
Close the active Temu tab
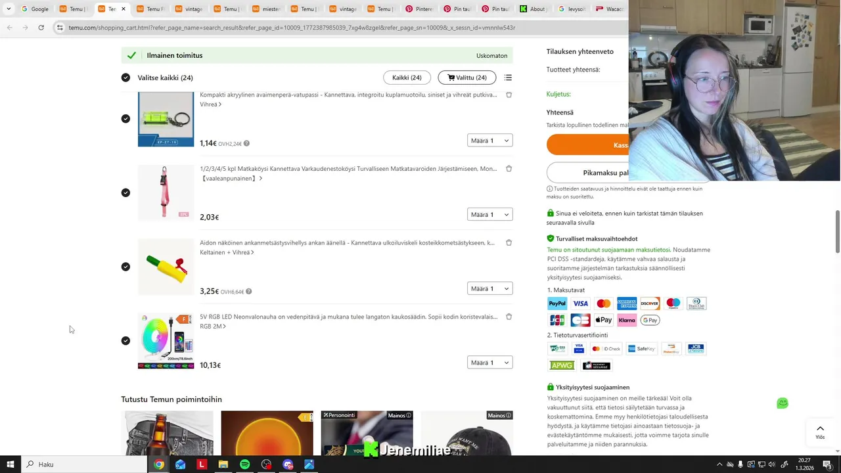[x=123, y=9]
